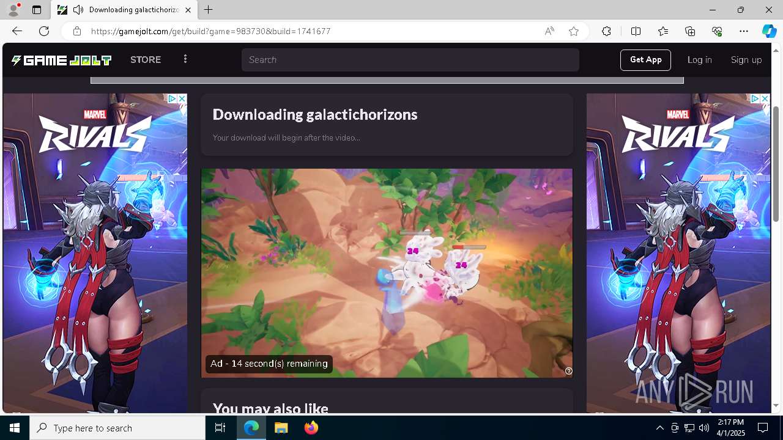Image resolution: width=783 pixels, height=440 pixels.
Task: Open Collections icon
Action: [690, 31]
